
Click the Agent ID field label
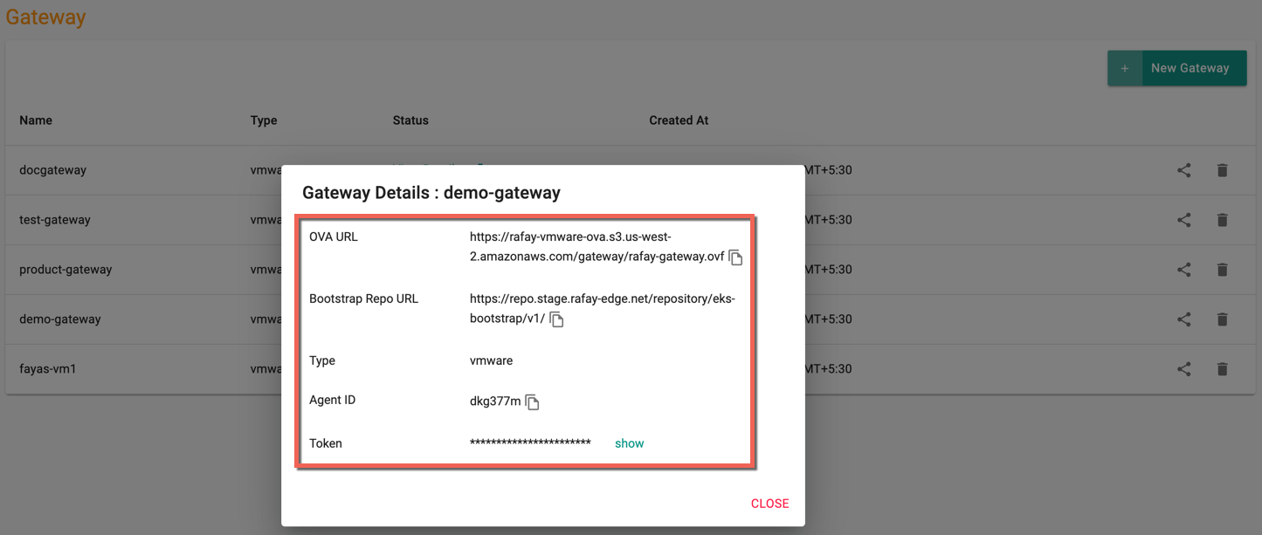[332, 400]
